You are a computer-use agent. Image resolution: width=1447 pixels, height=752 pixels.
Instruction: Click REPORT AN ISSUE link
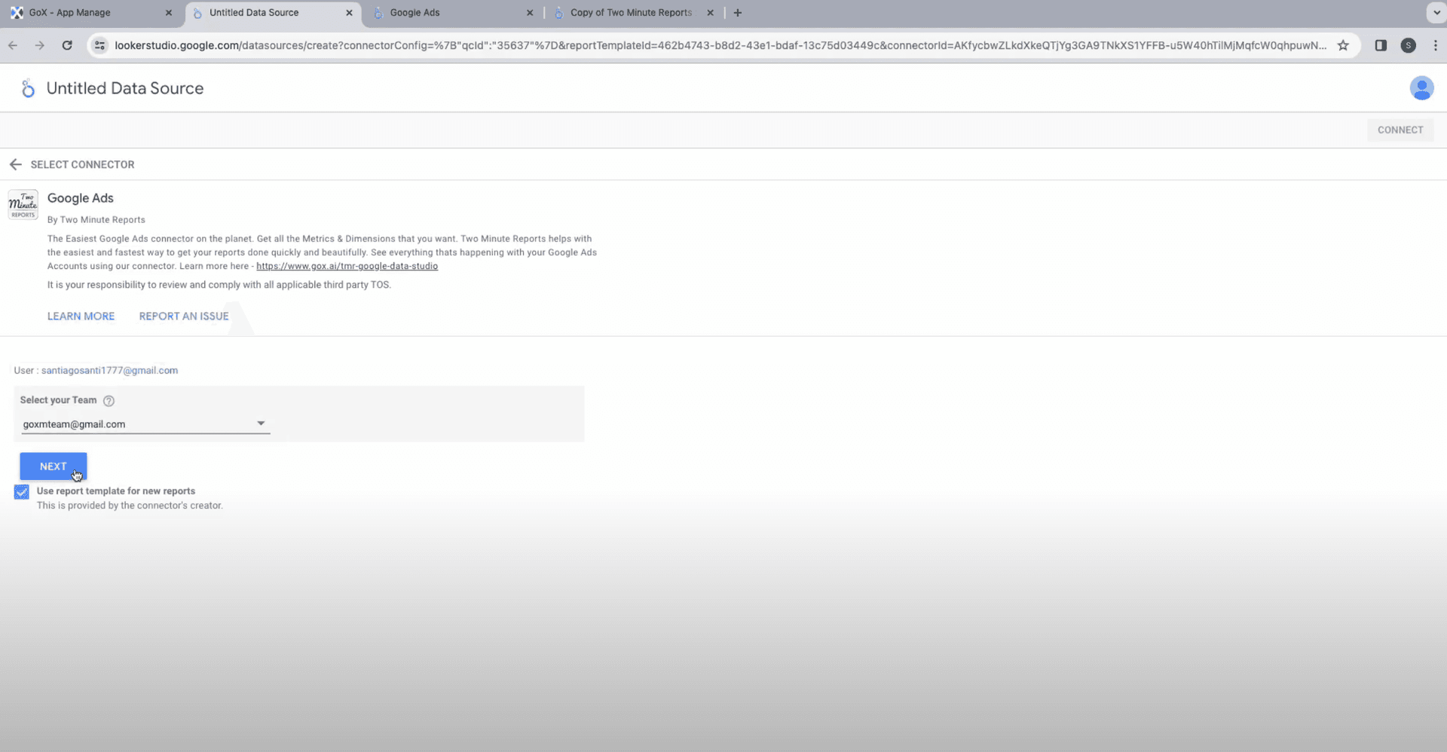(184, 316)
